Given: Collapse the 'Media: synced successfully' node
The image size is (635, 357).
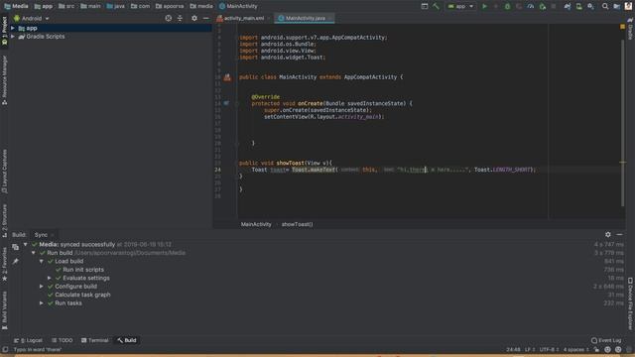Looking at the screenshot, I should [26, 245].
